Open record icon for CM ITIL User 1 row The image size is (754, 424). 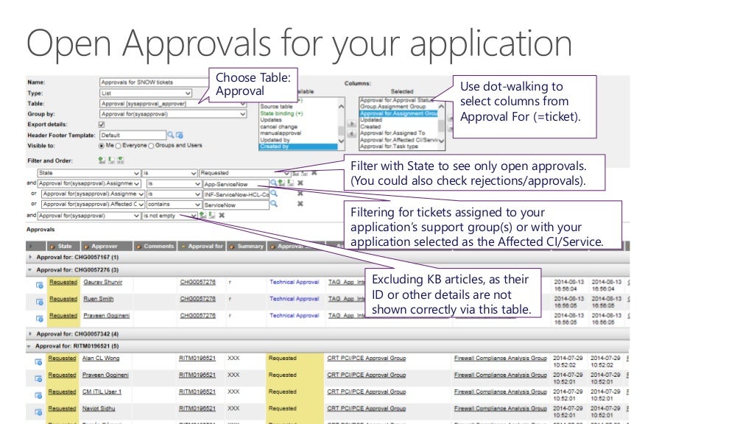tap(38, 395)
